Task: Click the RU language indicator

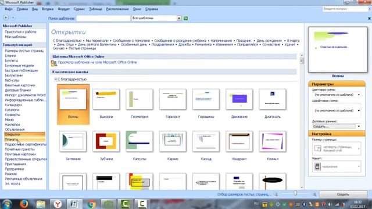Action: [x=256, y=204]
